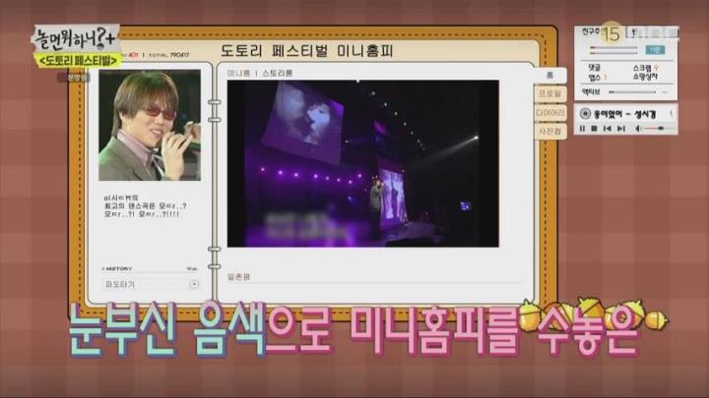Switch to the 다이어리 tab
709x398 pixels.
point(549,113)
